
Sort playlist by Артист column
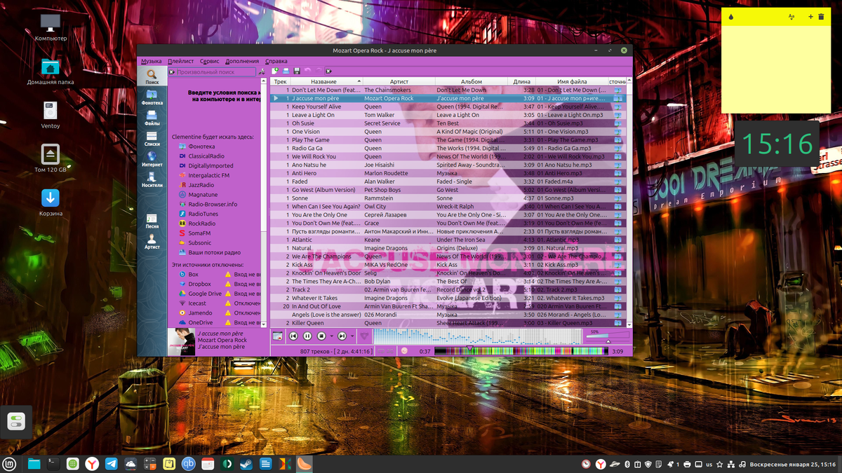pyautogui.click(x=399, y=82)
